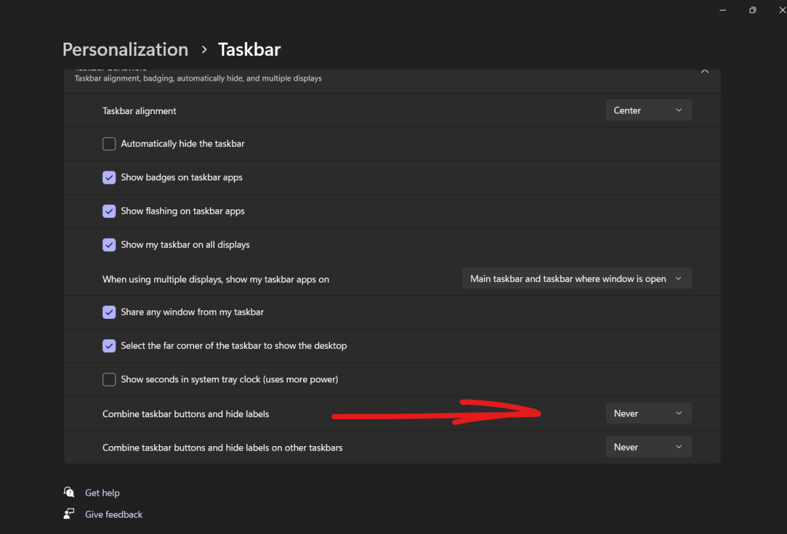Open the Give feedback link
Screen dimensions: 787x534
click(113, 514)
